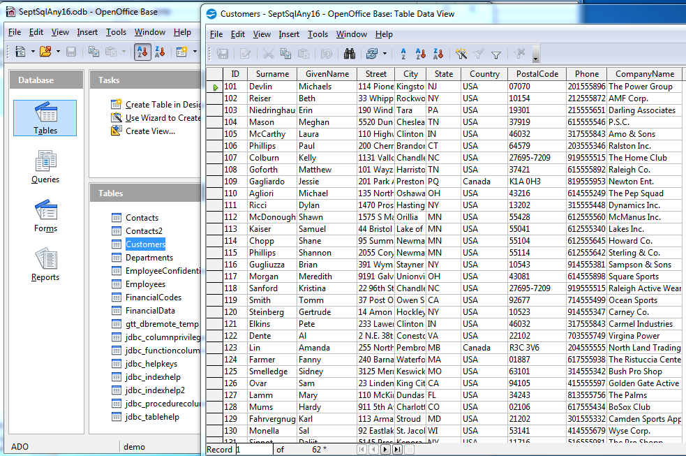Click the Paste icon in Base main toolbar
The image size is (686, 456).
point(111,52)
